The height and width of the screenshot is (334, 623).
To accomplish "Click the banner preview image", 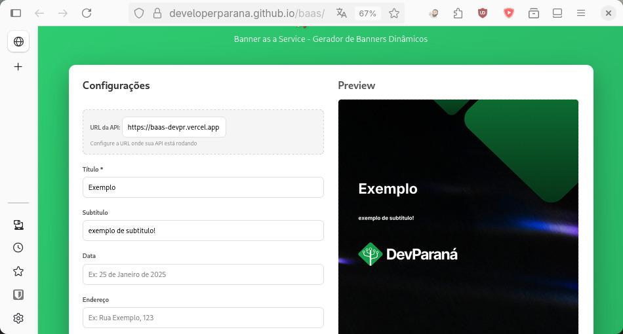I will click(x=458, y=216).
